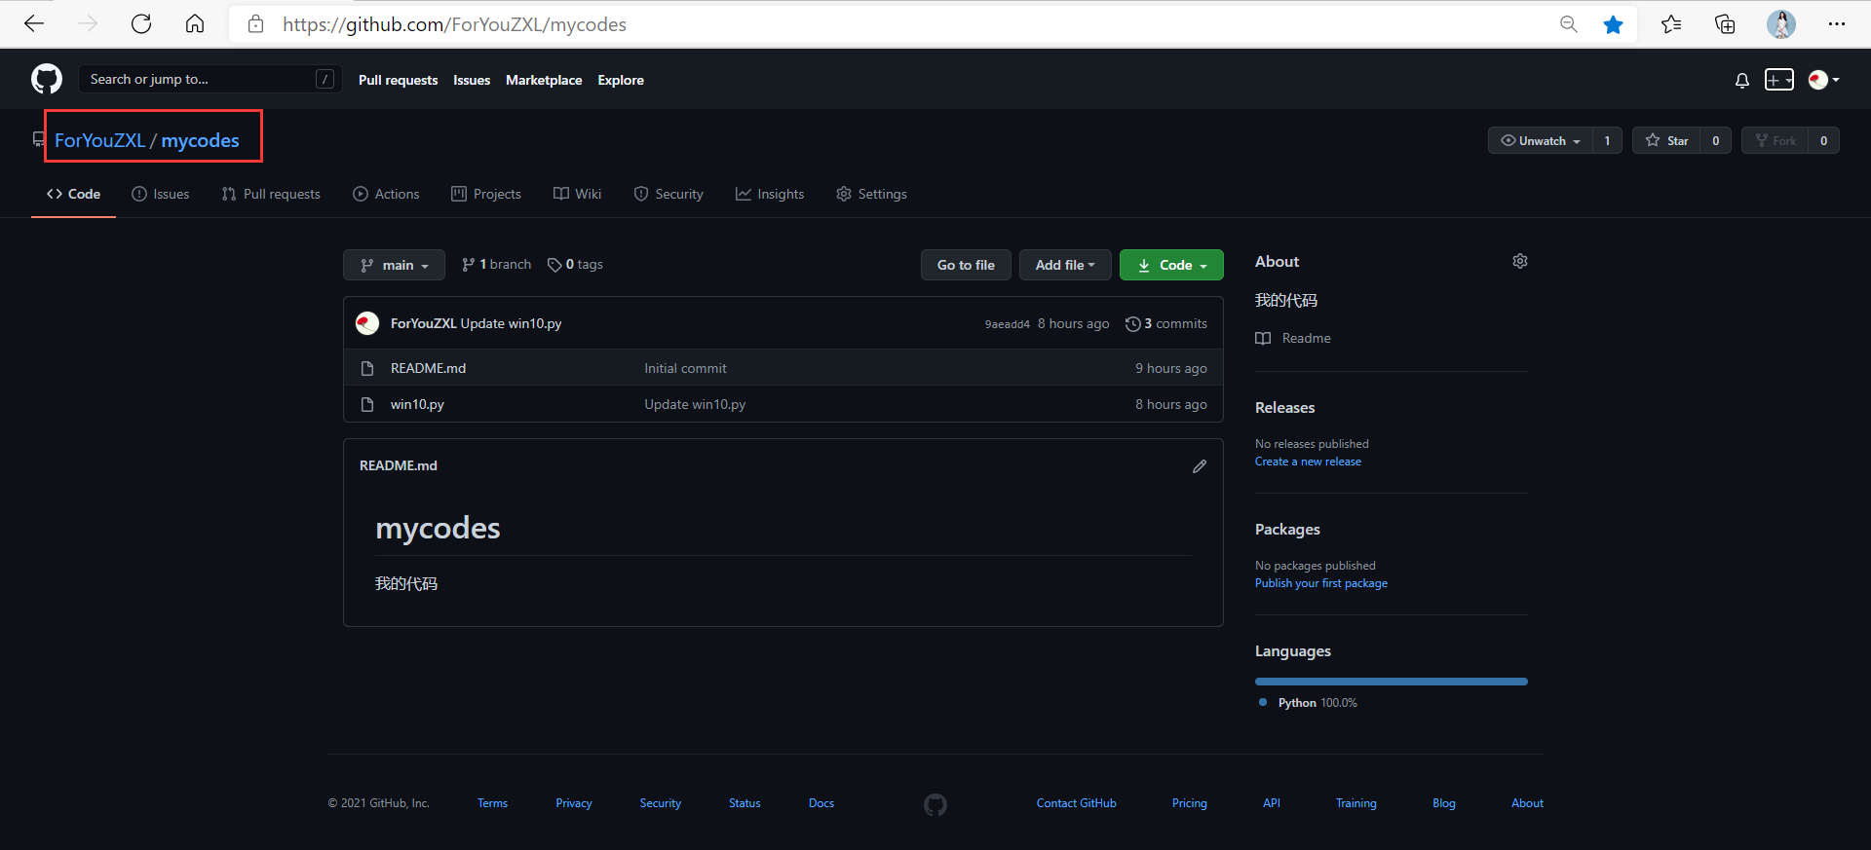Open Contact GitHub footer link

[1077, 803]
